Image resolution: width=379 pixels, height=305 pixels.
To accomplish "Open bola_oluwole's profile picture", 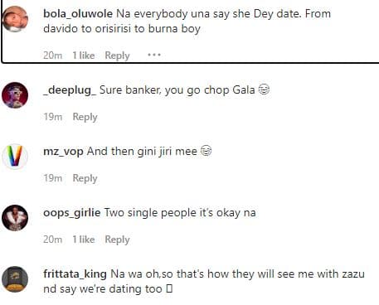I will pos(15,19).
